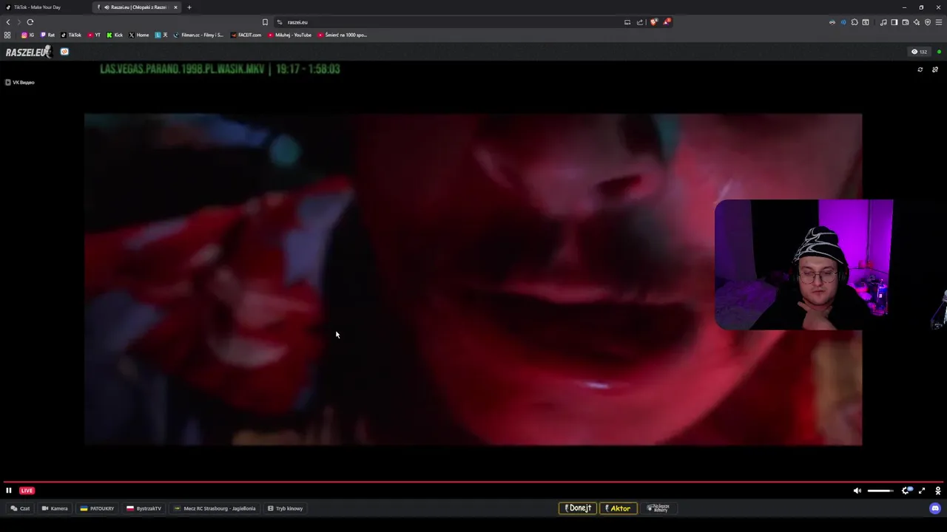Click the yellow Aktor button

(618, 508)
